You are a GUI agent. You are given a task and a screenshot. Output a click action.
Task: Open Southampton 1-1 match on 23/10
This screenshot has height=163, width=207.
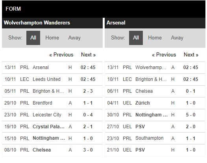point(155,139)
